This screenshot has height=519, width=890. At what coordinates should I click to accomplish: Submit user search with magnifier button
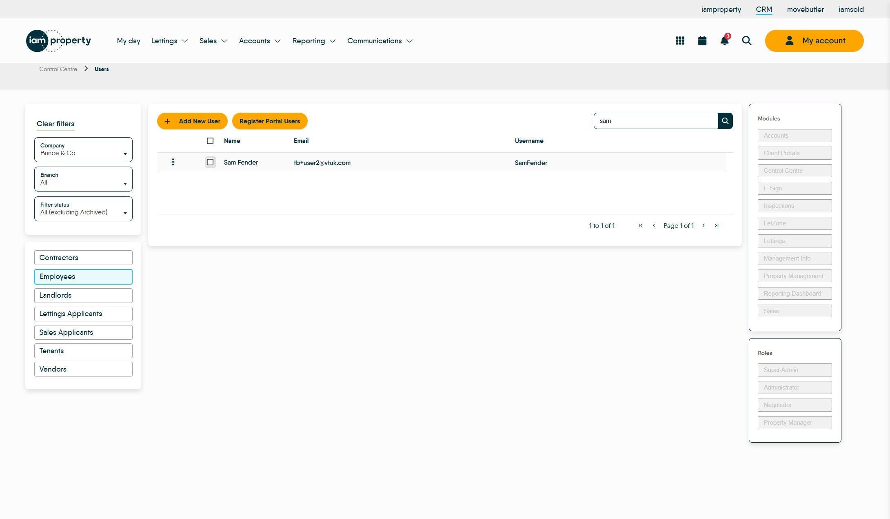coord(725,121)
